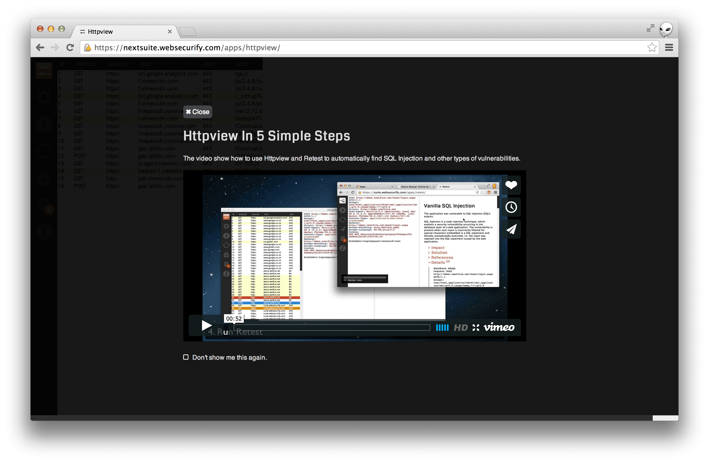Click the play icon in left sidebar
This screenshot has height=463, width=709.
(x=44, y=124)
